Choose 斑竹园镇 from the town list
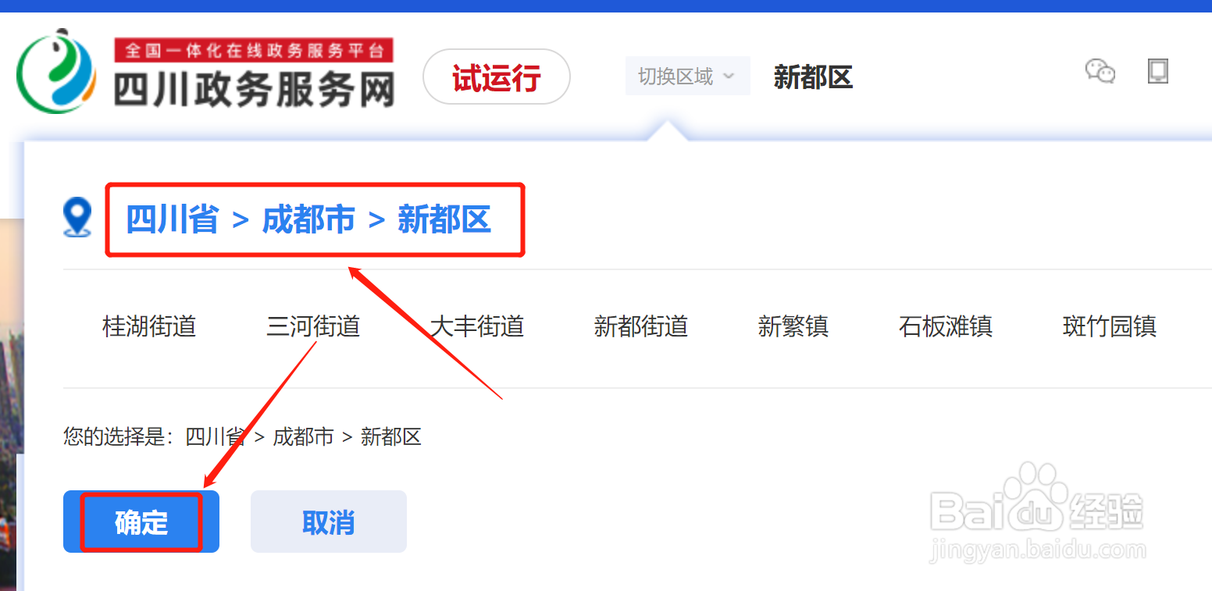The image size is (1212, 591). tap(1110, 326)
